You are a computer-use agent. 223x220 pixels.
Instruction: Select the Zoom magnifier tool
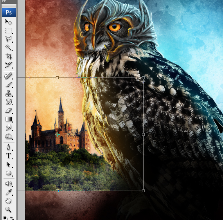click(x=8, y=209)
